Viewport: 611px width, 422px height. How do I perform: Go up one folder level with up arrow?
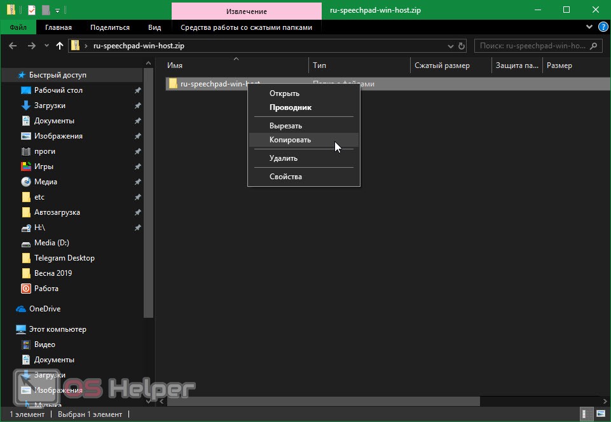(60, 46)
